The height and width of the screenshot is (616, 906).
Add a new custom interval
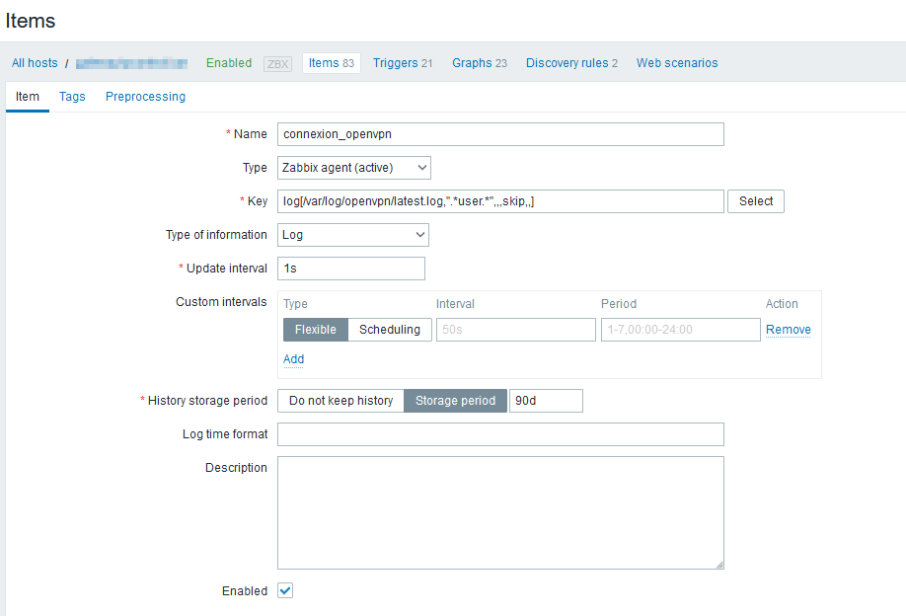[293, 359]
